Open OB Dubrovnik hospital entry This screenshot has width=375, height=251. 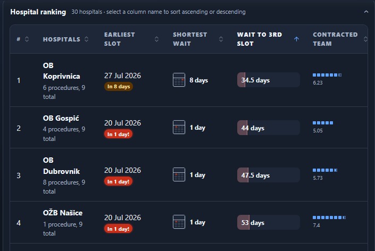pos(62,166)
